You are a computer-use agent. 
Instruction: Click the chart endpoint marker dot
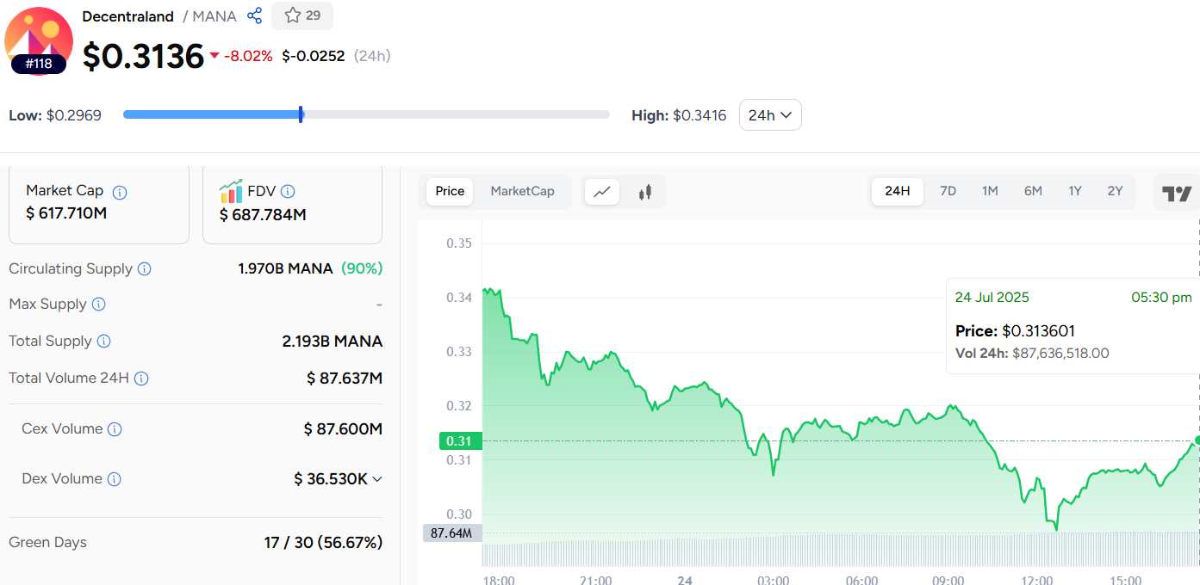coord(1197,440)
